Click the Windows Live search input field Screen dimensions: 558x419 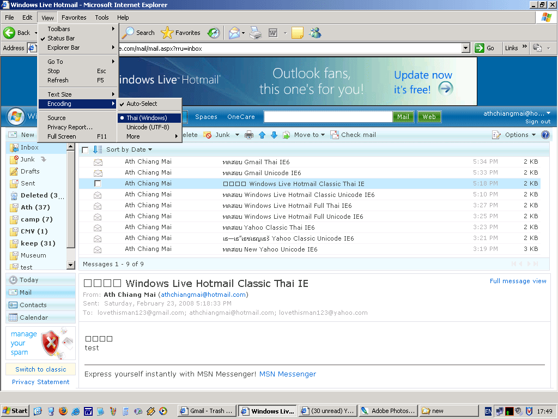click(328, 117)
